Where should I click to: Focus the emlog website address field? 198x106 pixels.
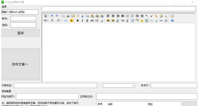(x=20, y=12)
